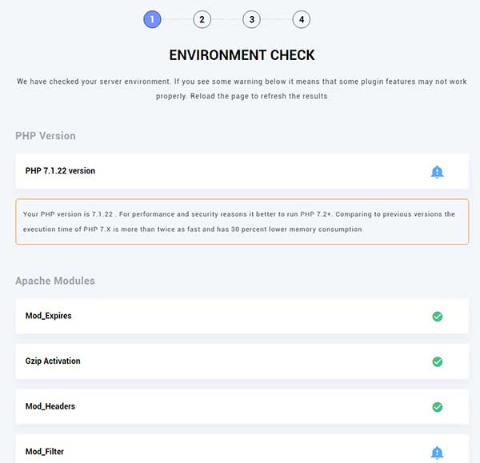
Task: Click the PHP version warning bell icon
Action: click(437, 171)
